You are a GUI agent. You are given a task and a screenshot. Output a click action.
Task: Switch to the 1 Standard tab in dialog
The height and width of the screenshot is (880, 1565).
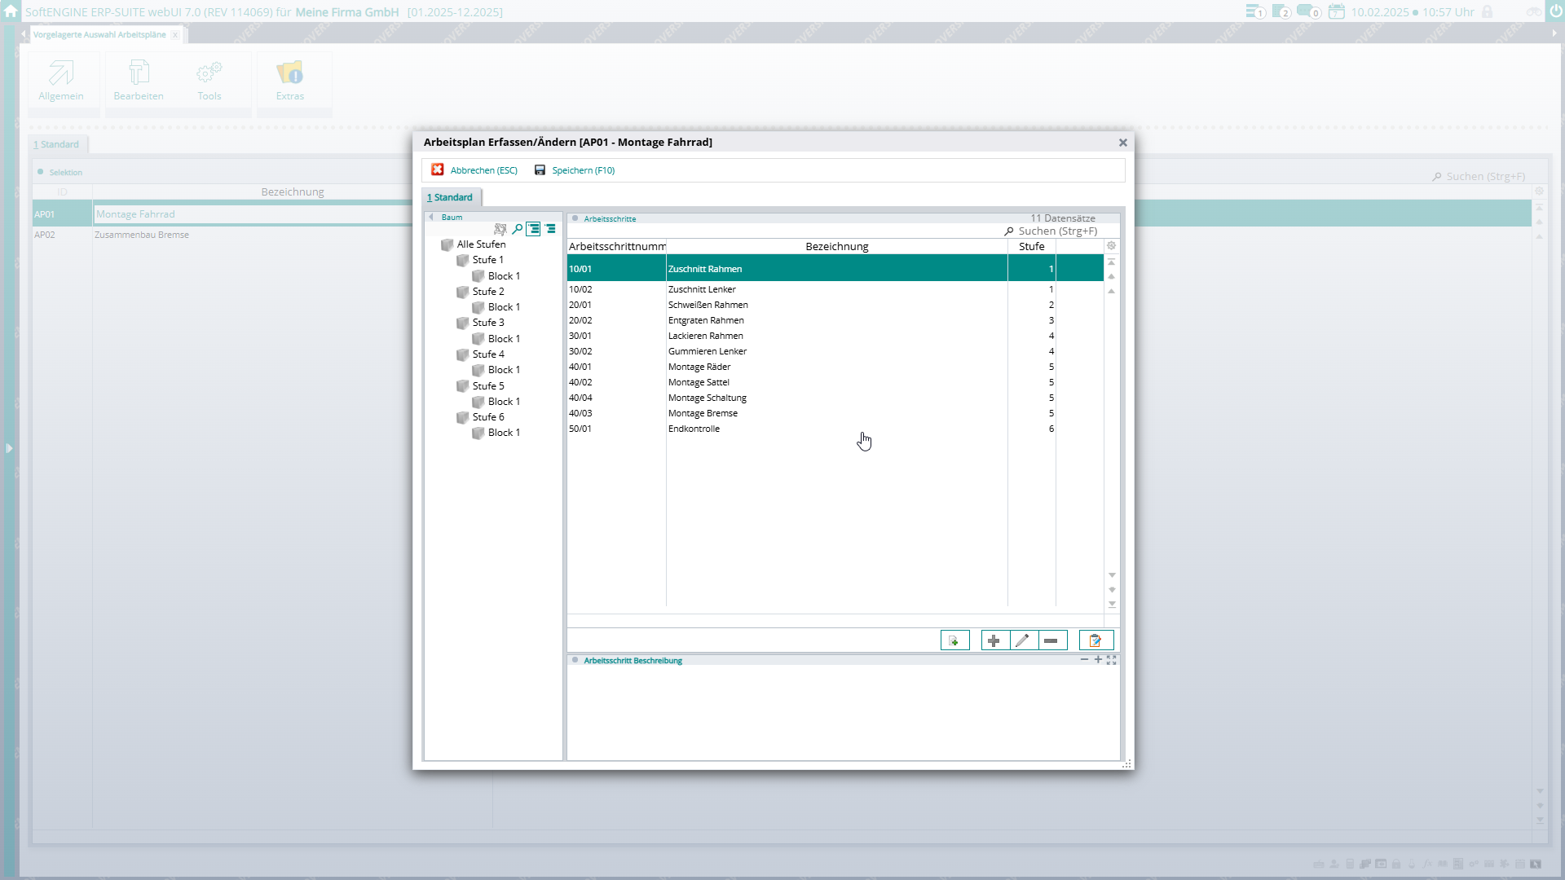(451, 197)
